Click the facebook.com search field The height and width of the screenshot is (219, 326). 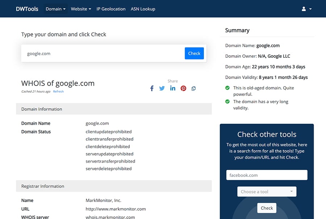point(267,175)
